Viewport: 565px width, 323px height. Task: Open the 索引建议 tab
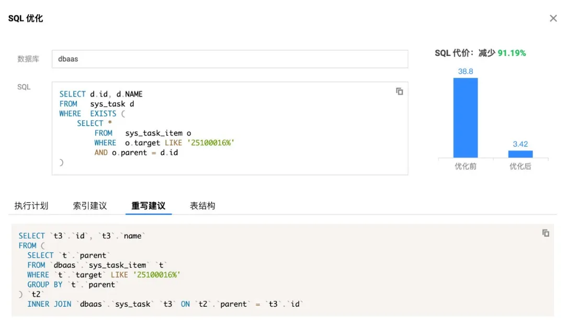tap(90, 206)
